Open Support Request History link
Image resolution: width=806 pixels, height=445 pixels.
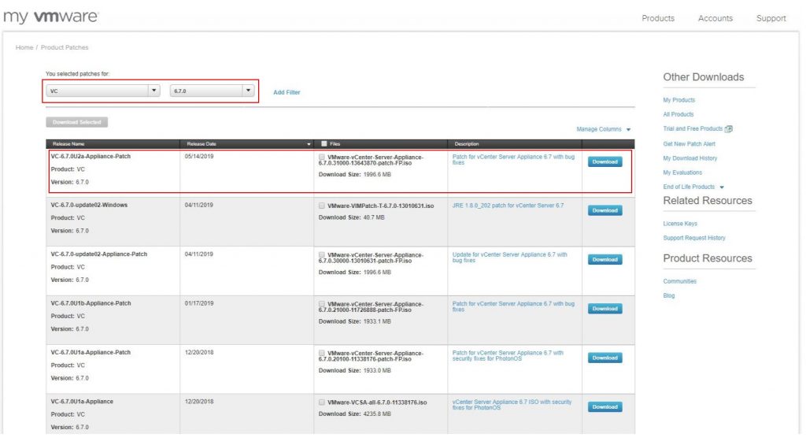(x=694, y=238)
